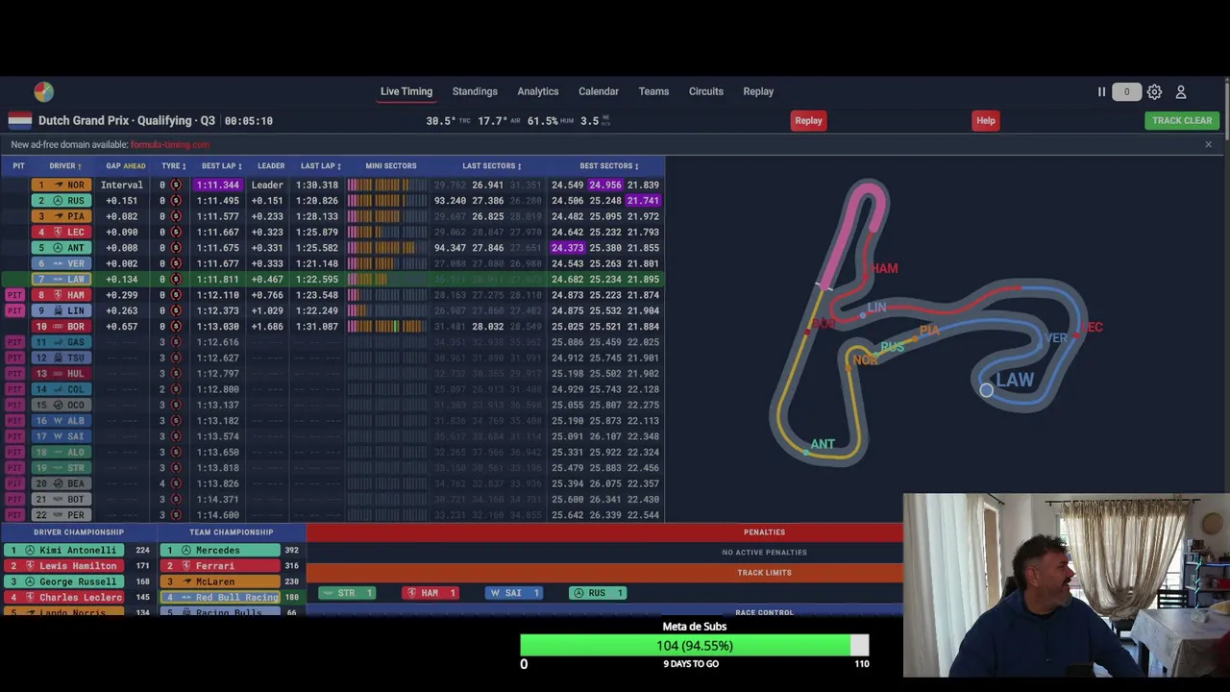
Task: Open the Standings tab
Action: pyautogui.click(x=475, y=91)
